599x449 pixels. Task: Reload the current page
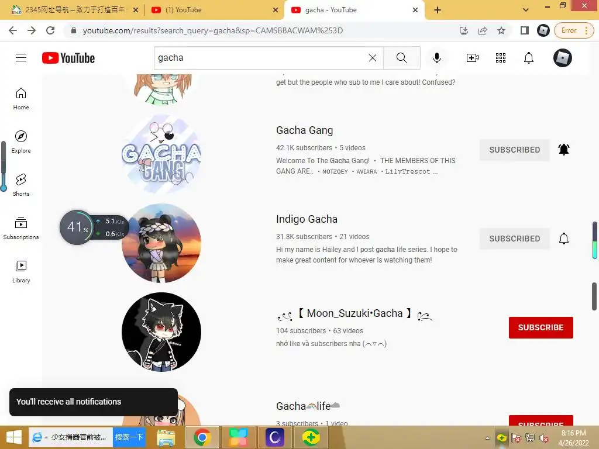coord(50,30)
